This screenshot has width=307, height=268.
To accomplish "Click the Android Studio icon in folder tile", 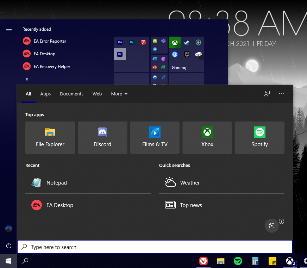I will (x=155, y=41).
